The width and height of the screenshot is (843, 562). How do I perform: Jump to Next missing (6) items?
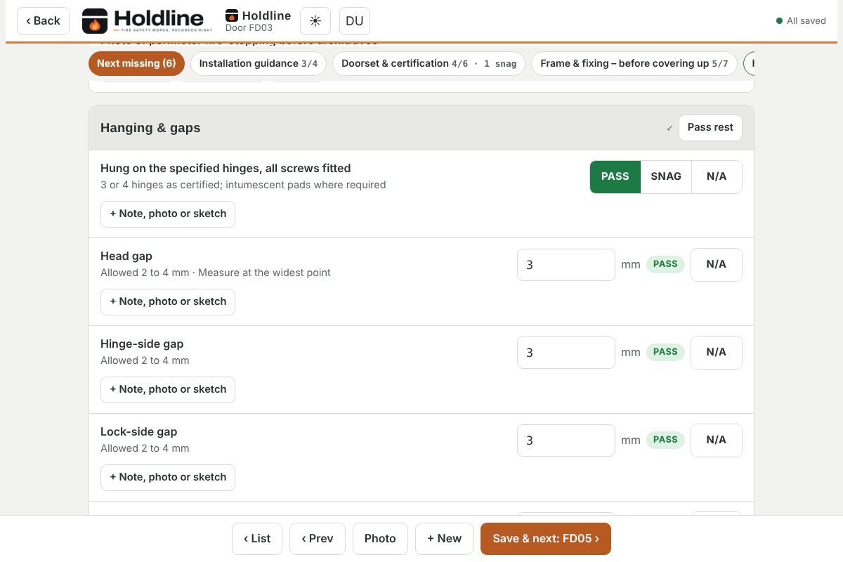[x=136, y=63]
